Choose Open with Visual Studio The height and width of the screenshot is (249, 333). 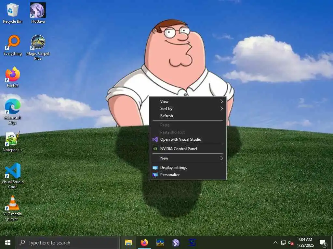tap(188, 139)
